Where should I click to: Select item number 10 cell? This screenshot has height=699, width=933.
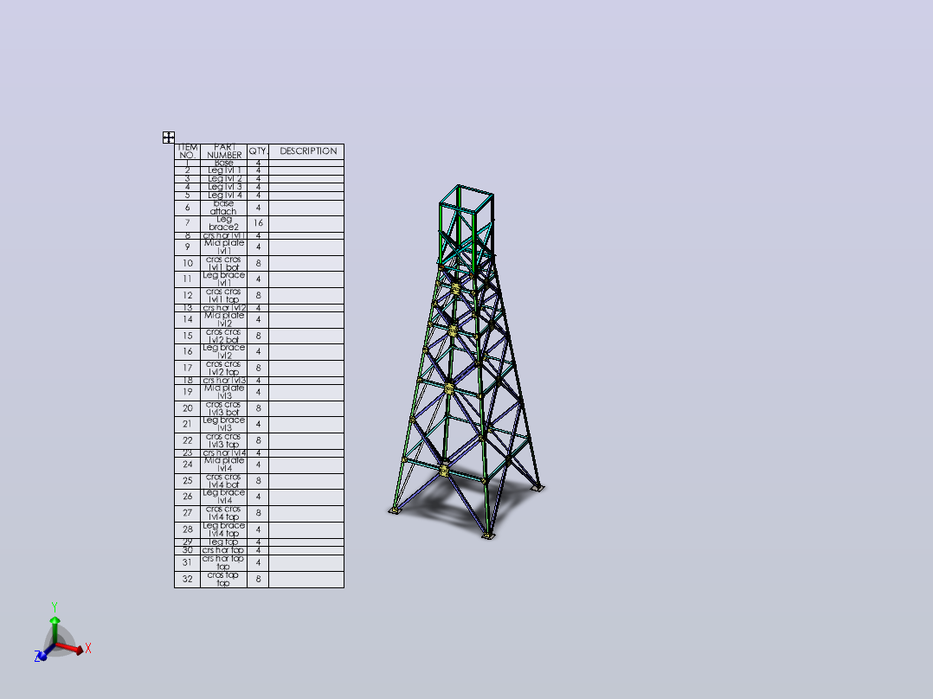pyautogui.click(x=188, y=264)
